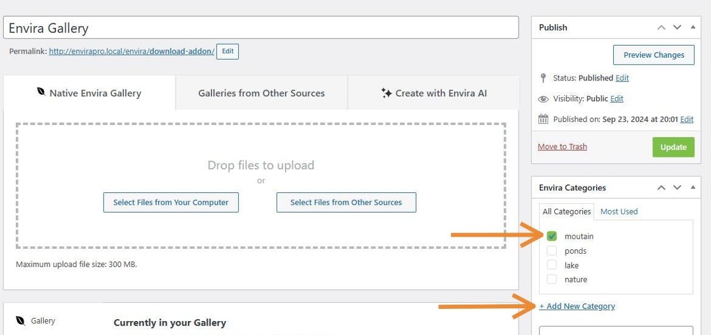Move Envira Categories panel down with arrow
This screenshot has height=335, width=711.
[677, 188]
